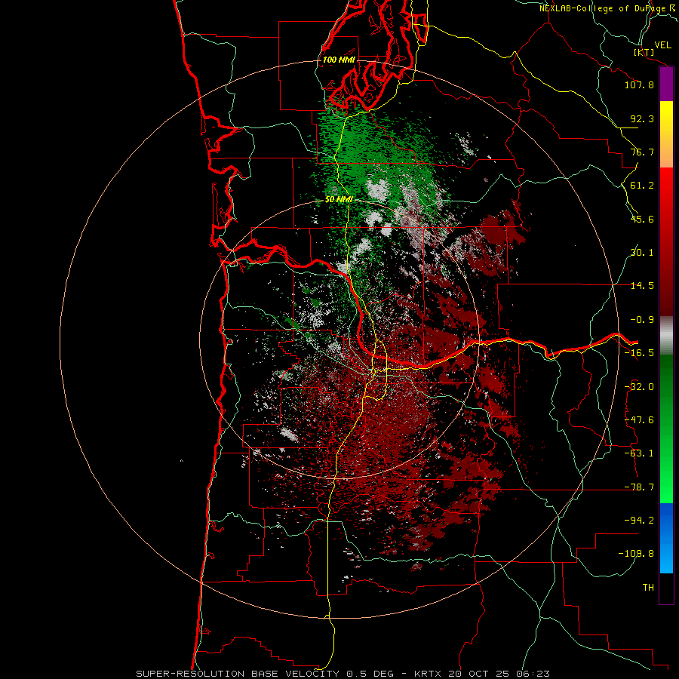Click the 50 NMI range ring label

339,200
